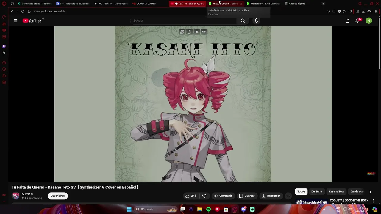The width and height of the screenshot is (381, 214).
Task: Select the Kasane Teto filter chip
Action: 336,192
